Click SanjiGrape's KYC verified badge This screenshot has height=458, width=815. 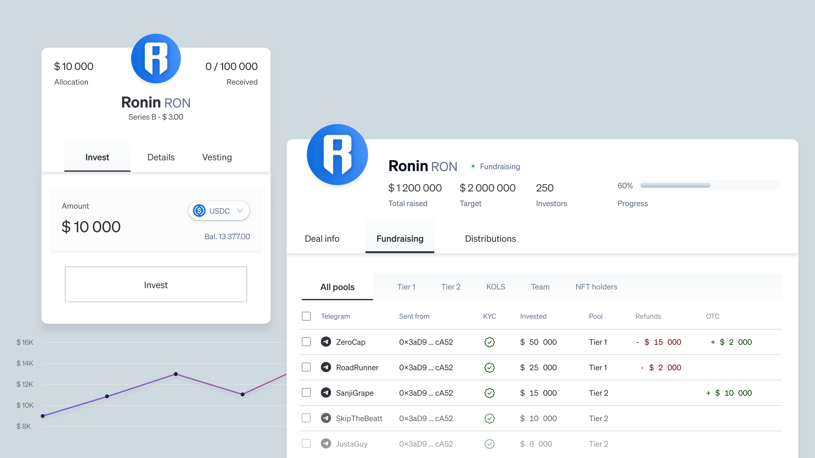tap(489, 393)
